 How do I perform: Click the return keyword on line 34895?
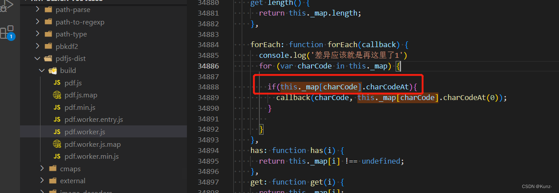(272, 161)
